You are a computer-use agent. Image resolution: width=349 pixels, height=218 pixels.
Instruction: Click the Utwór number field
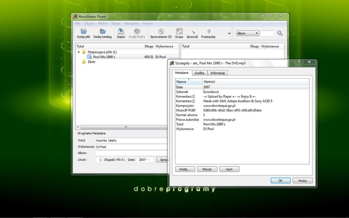[x=99, y=160]
